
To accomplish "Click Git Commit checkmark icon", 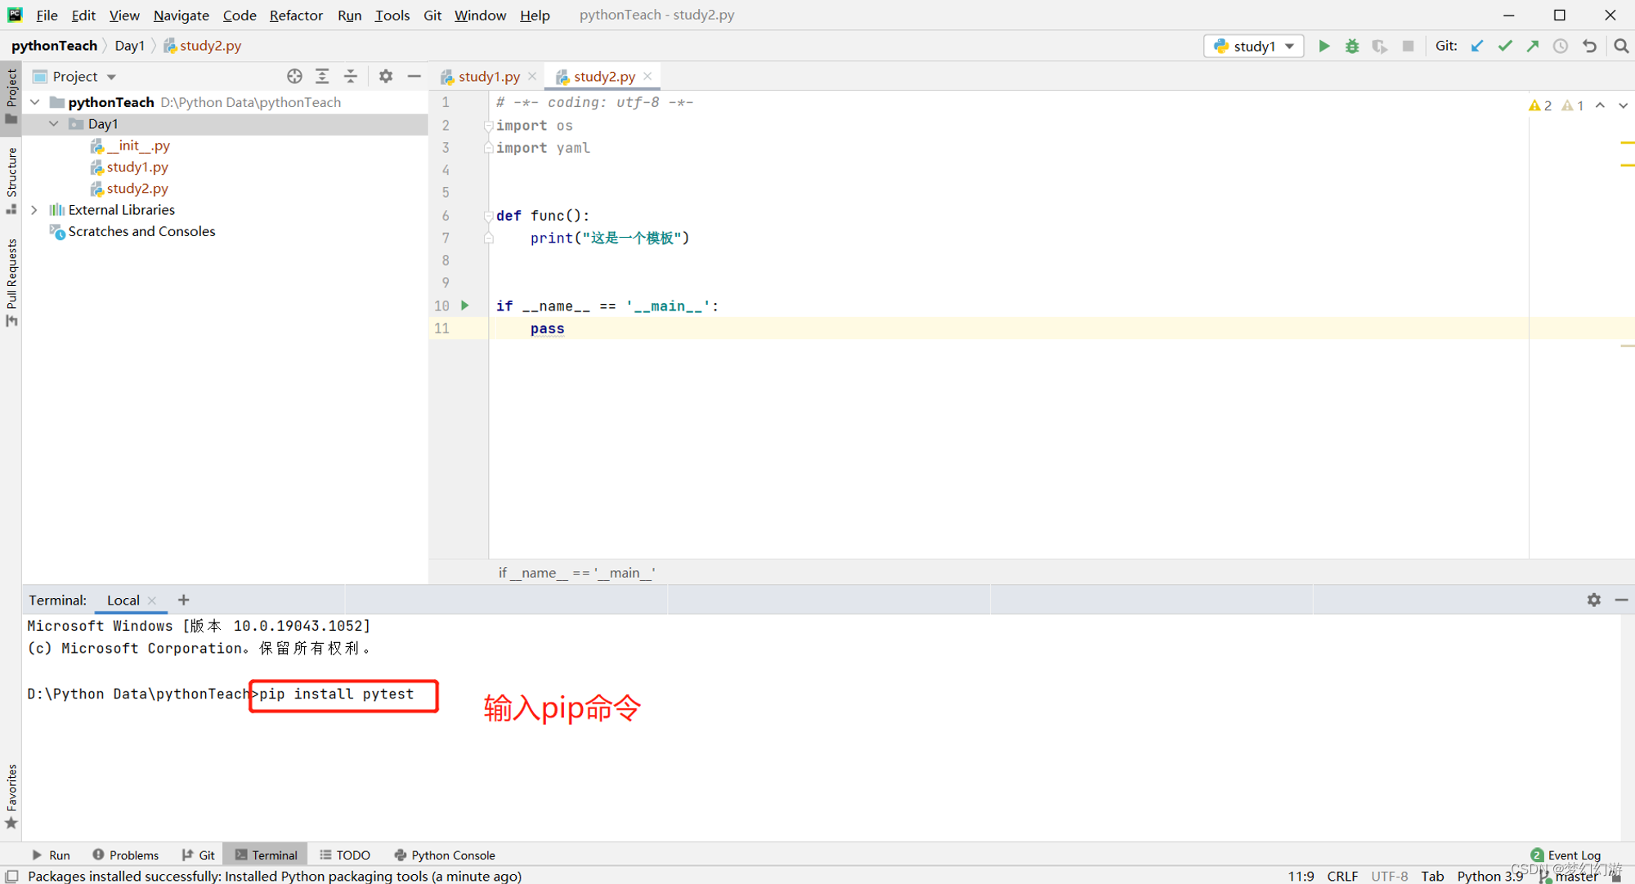I will [1505, 46].
